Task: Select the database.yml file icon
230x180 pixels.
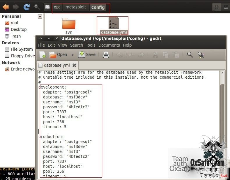Action: [x=114, y=22]
